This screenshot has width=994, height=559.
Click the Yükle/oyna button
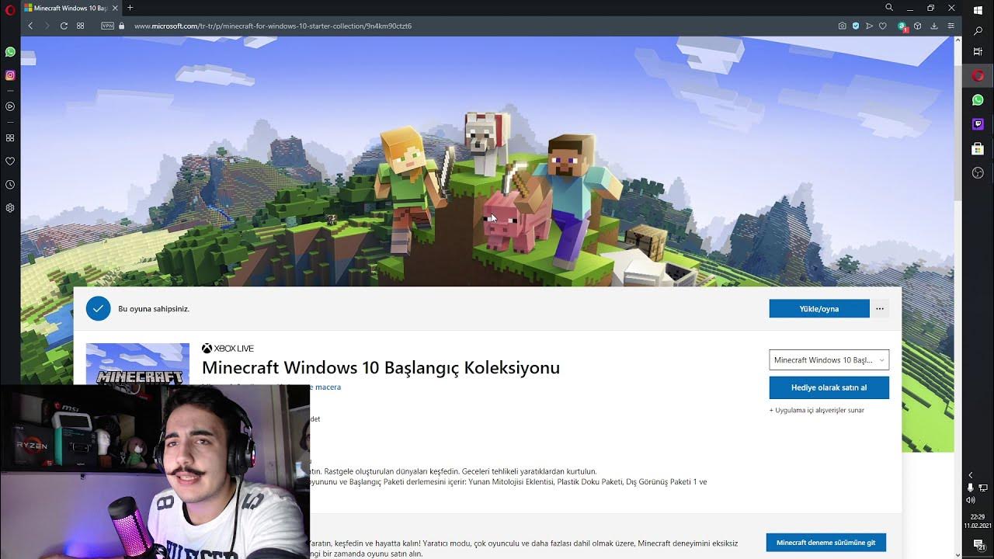point(819,309)
